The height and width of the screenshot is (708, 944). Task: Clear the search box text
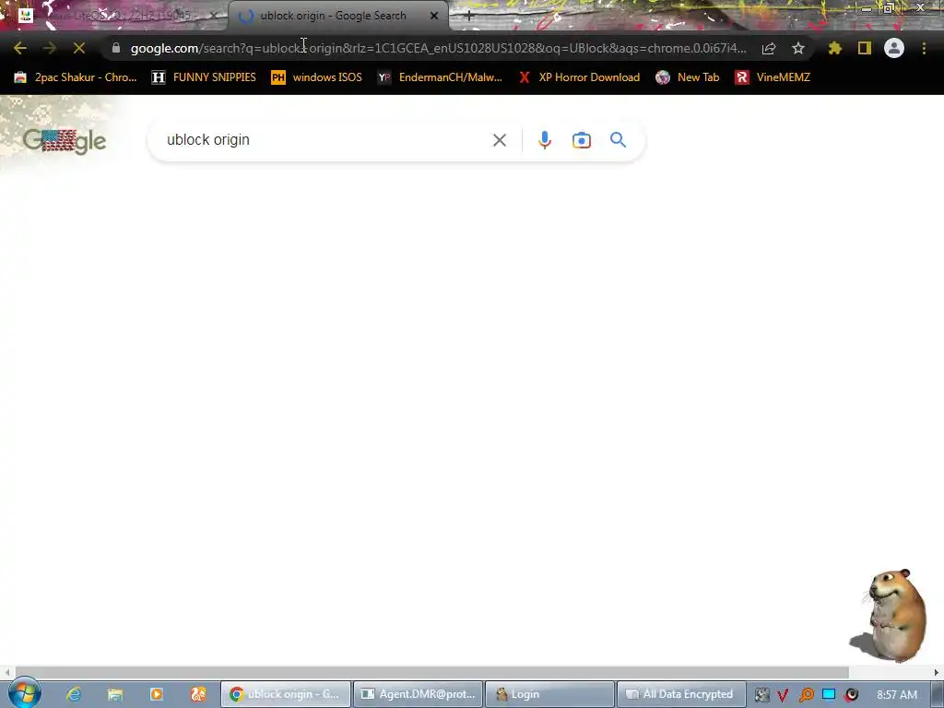[x=499, y=140]
